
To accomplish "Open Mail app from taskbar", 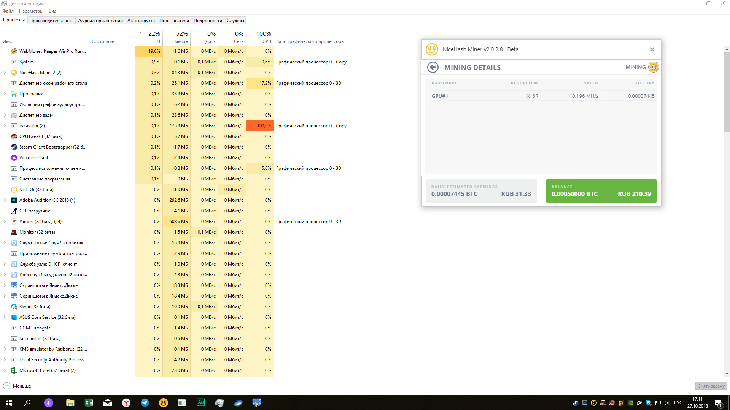I will pos(107,403).
